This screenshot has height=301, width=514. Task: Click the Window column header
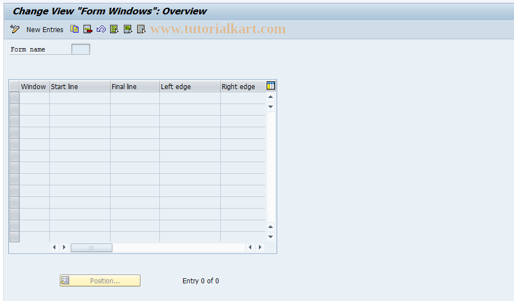click(x=34, y=86)
